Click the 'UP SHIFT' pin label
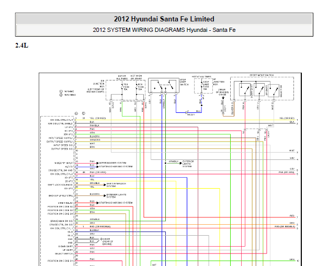The width and height of the screenshot is (317, 266). tap(69, 250)
